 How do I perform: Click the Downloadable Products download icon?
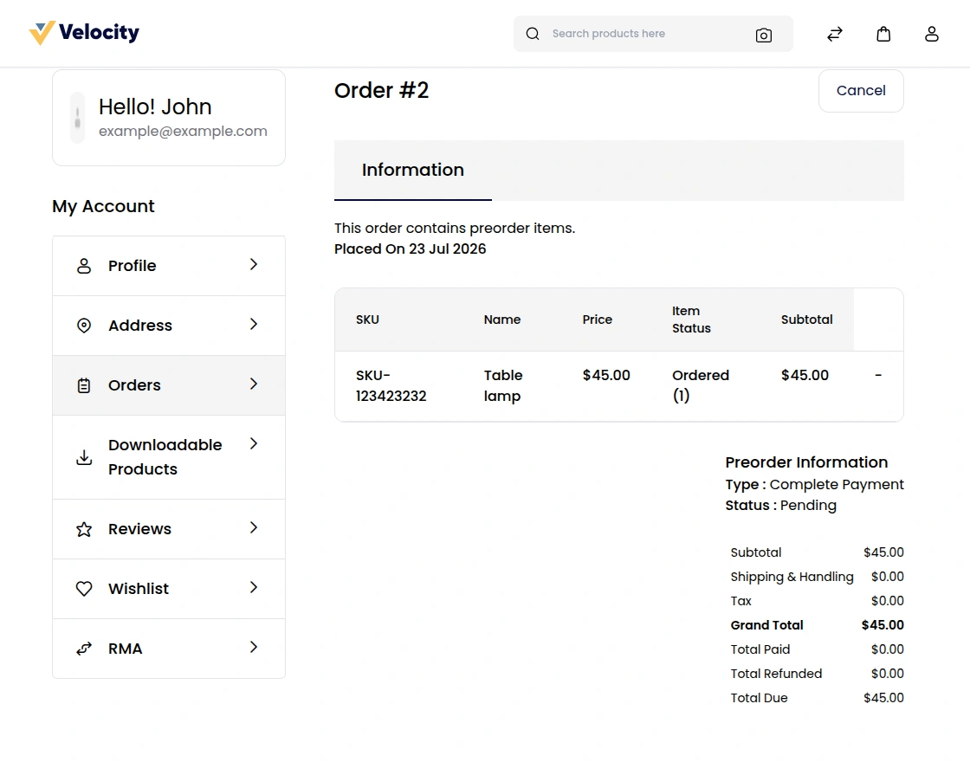[83, 457]
